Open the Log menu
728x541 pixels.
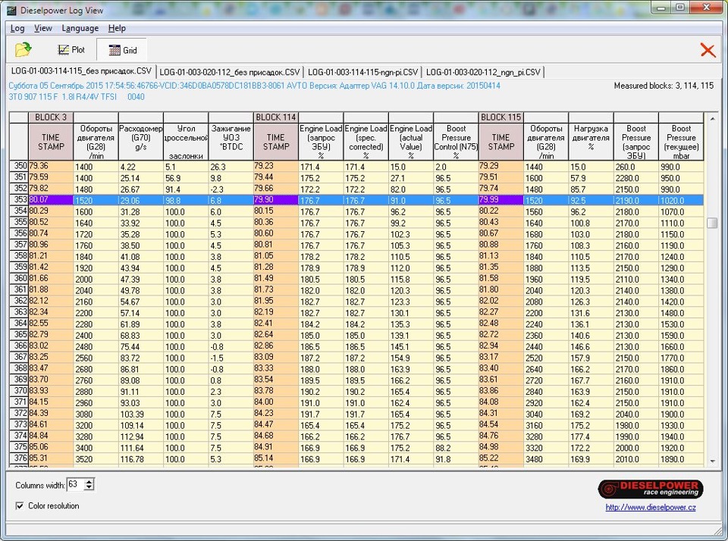point(17,28)
